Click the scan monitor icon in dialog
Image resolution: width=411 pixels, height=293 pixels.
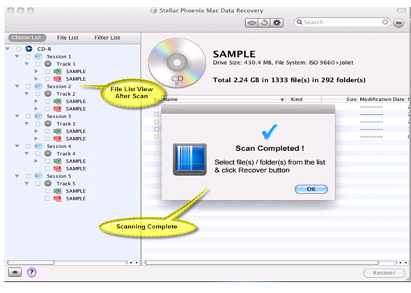click(x=189, y=159)
